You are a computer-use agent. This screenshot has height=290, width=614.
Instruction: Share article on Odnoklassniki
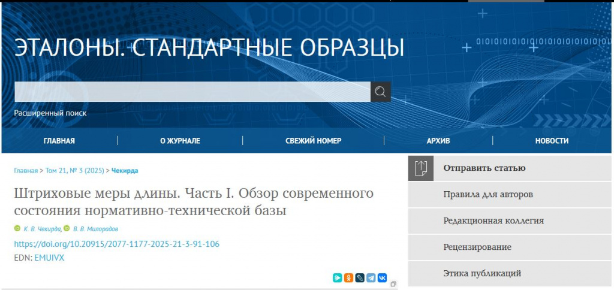348,278
